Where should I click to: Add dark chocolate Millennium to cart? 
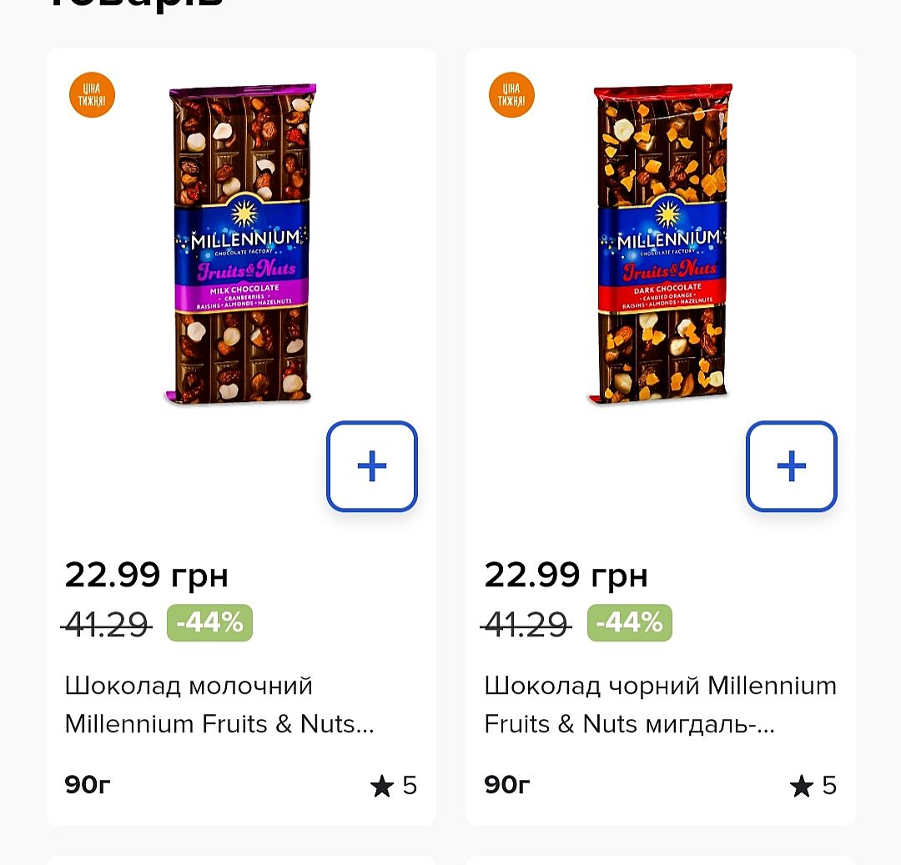click(791, 466)
